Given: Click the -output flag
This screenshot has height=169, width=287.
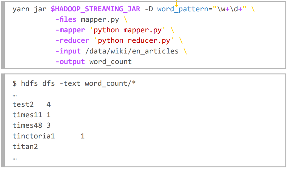Looking at the screenshot, I should pyautogui.click(x=70, y=62).
